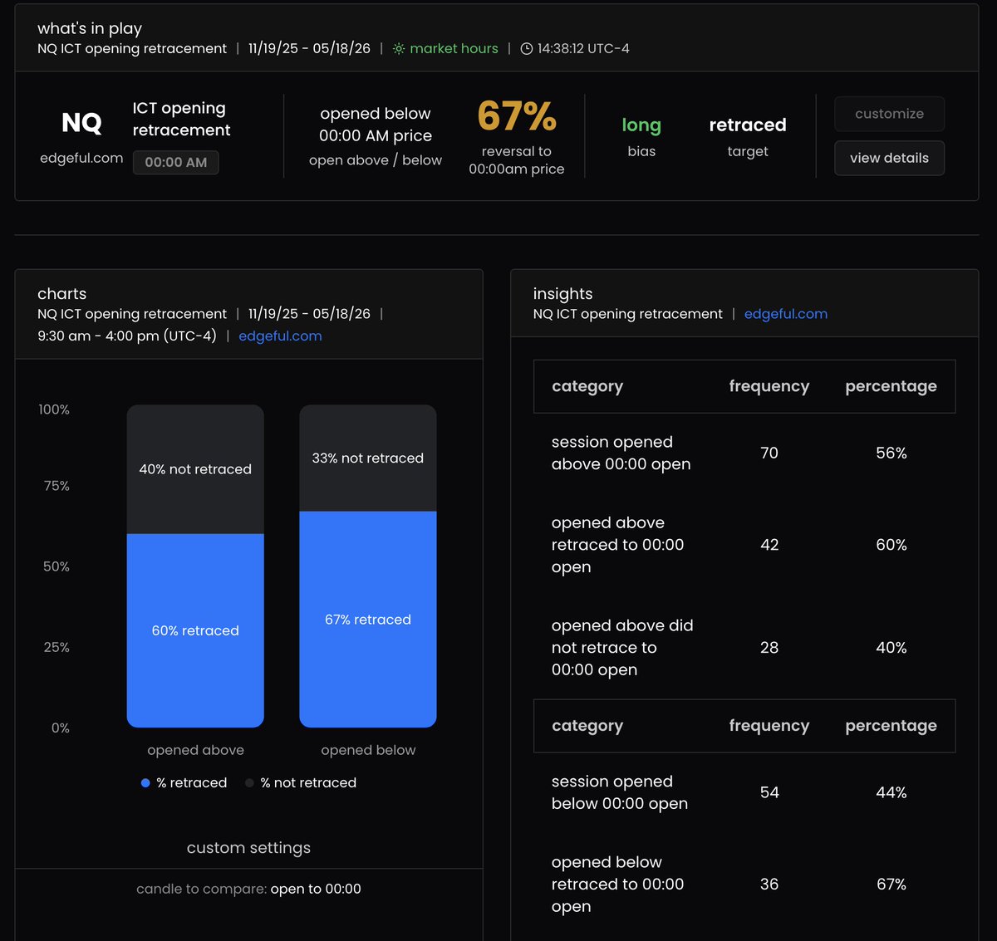Click the retraced target label
Image resolution: width=997 pixels, height=941 pixels.
pyautogui.click(x=748, y=125)
